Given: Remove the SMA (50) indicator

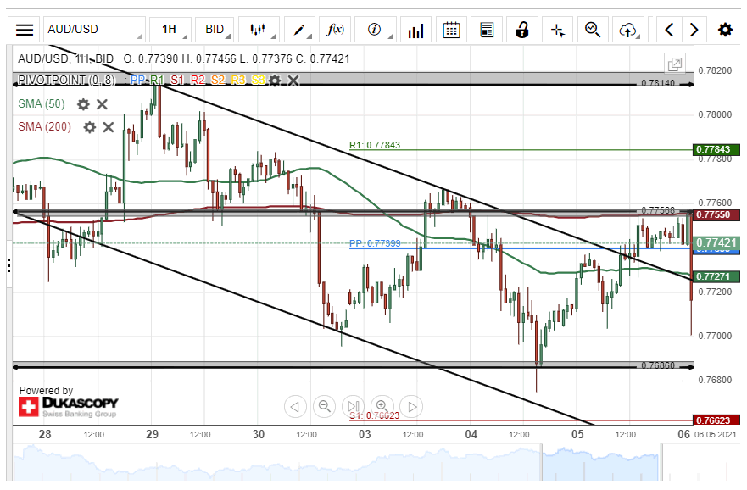Looking at the screenshot, I should [x=102, y=104].
